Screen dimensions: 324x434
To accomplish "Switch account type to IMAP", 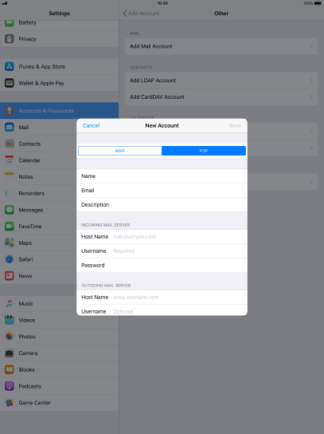I will pos(120,151).
